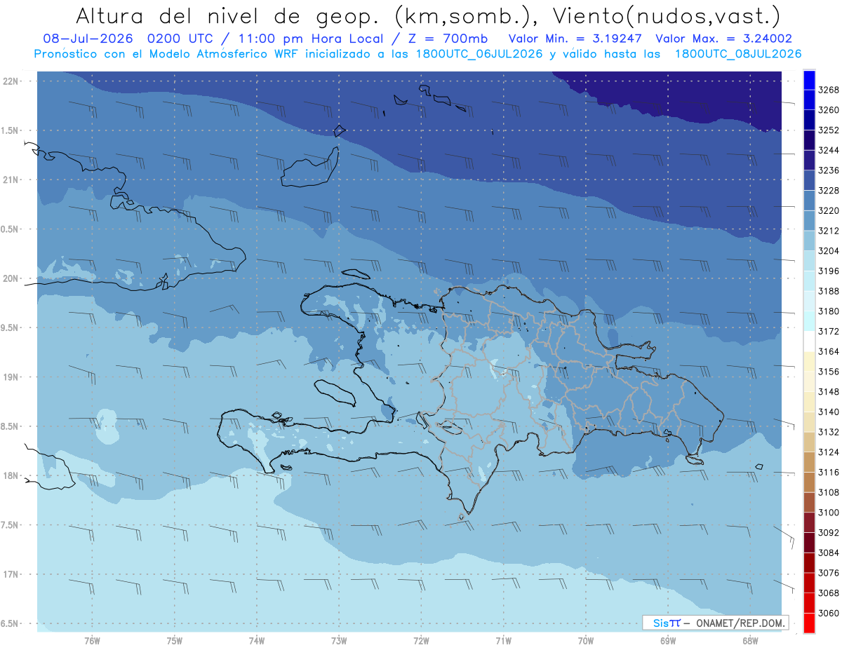The height and width of the screenshot is (650, 842).
Task: Click the 70W longitude axis label
Action: pos(586,640)
